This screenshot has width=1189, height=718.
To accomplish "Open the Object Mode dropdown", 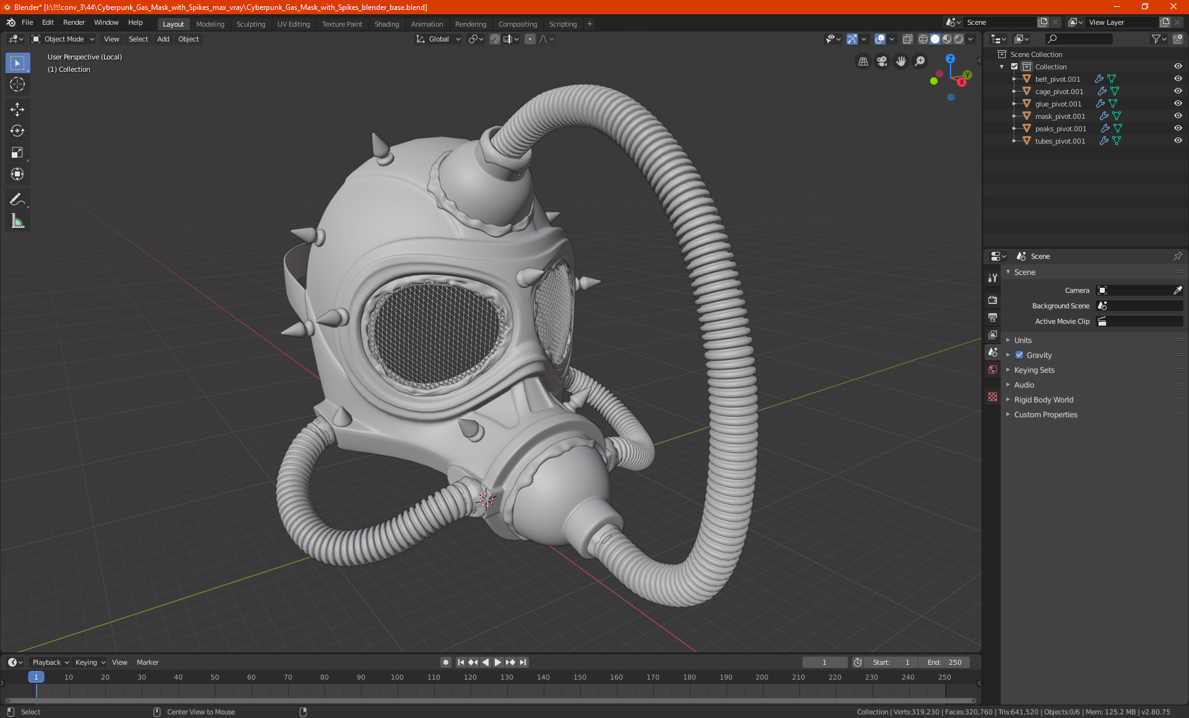I will point(63,39).
